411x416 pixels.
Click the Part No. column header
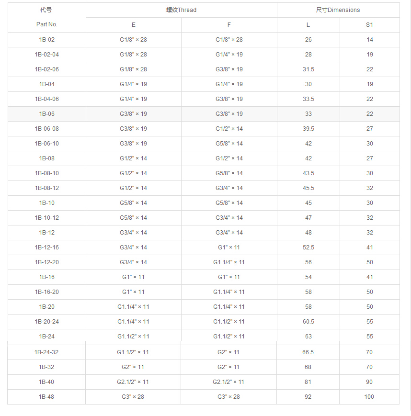point(47,24)
